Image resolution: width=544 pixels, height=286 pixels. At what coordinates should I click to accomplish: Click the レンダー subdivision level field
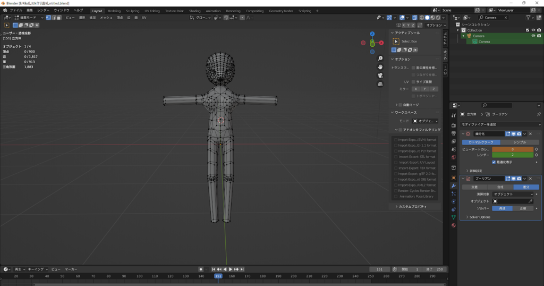click(x=512, y=155)
